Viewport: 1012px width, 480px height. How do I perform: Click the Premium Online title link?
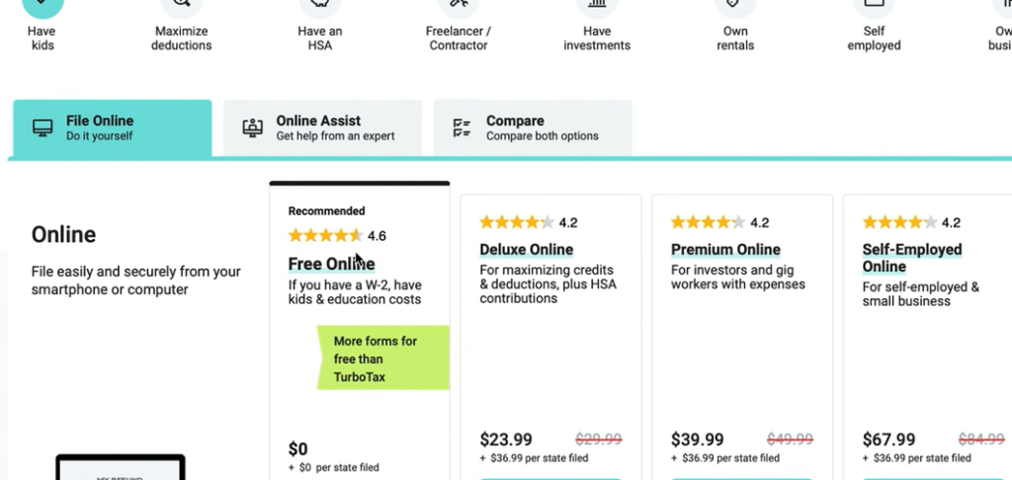click(x=725, y=250)
